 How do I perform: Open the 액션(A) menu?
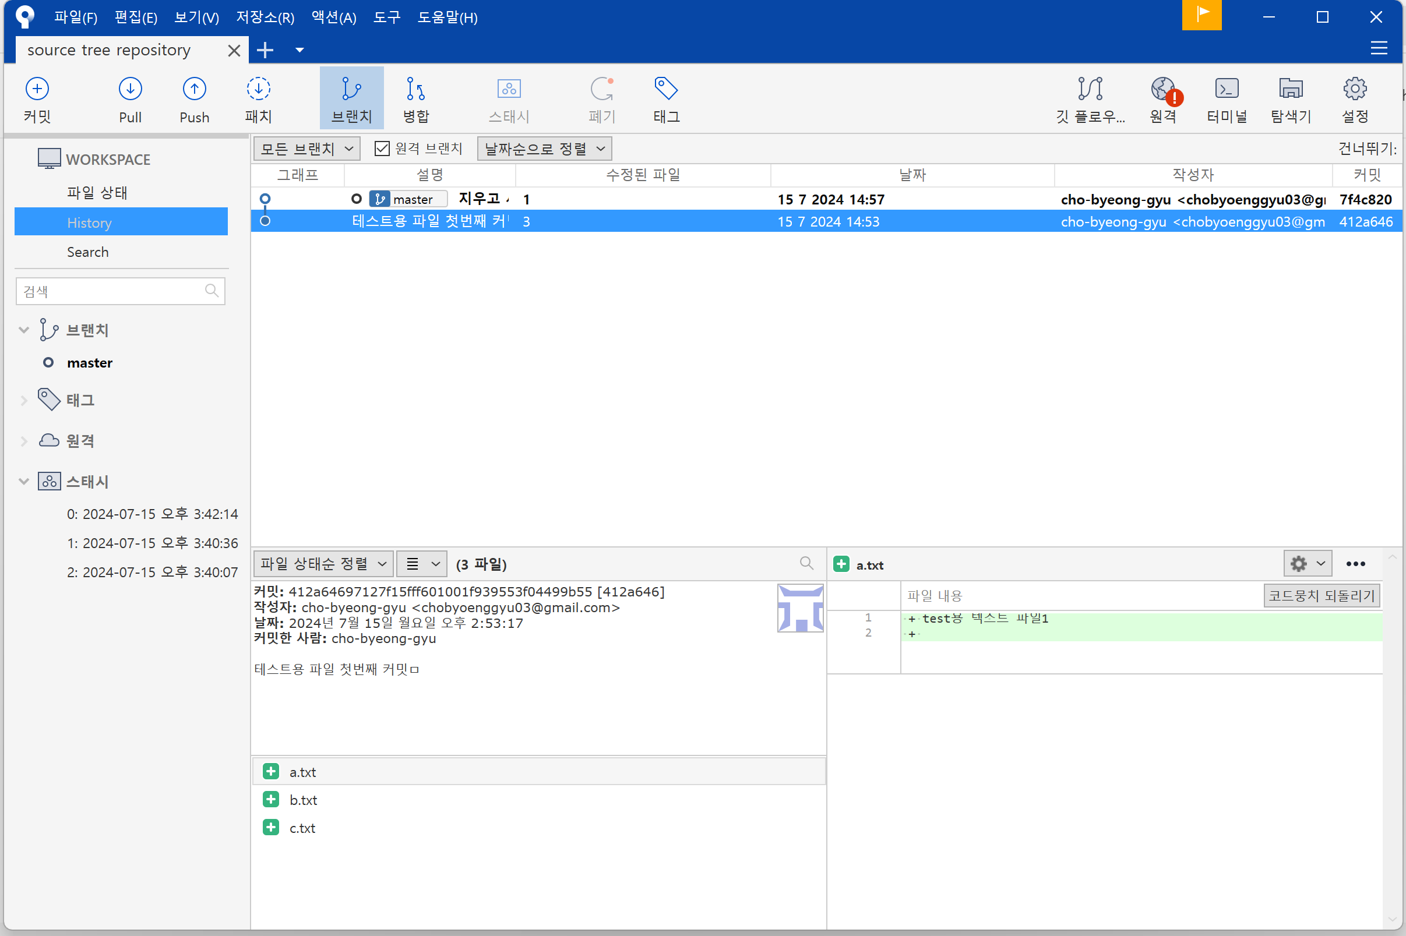(x=334, y=17)
